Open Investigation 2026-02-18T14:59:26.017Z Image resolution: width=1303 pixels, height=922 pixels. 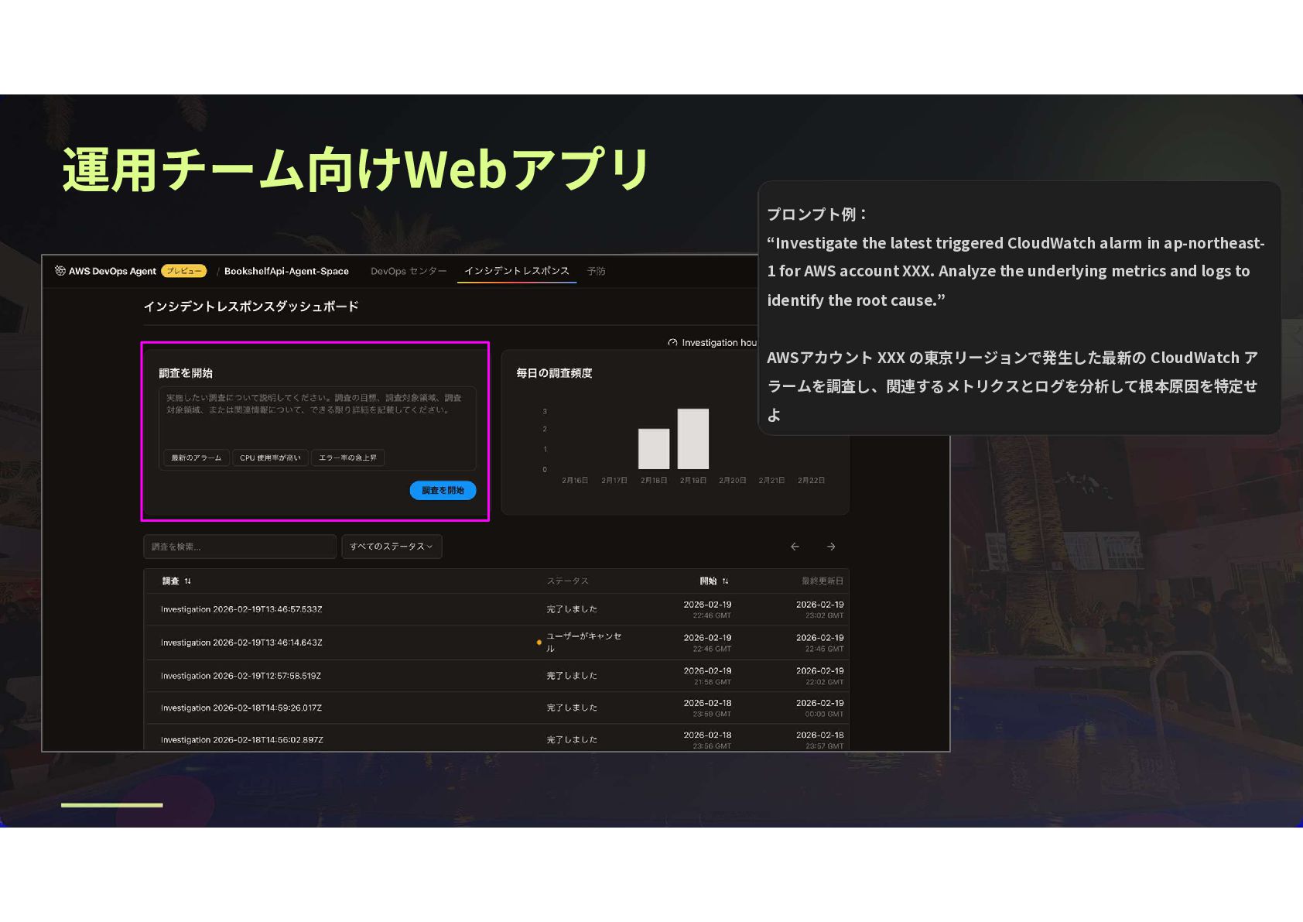point(241,708)
